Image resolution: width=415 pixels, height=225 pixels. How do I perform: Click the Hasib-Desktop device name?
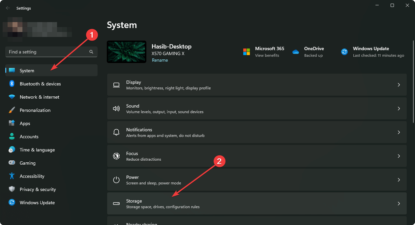[171, 47]
